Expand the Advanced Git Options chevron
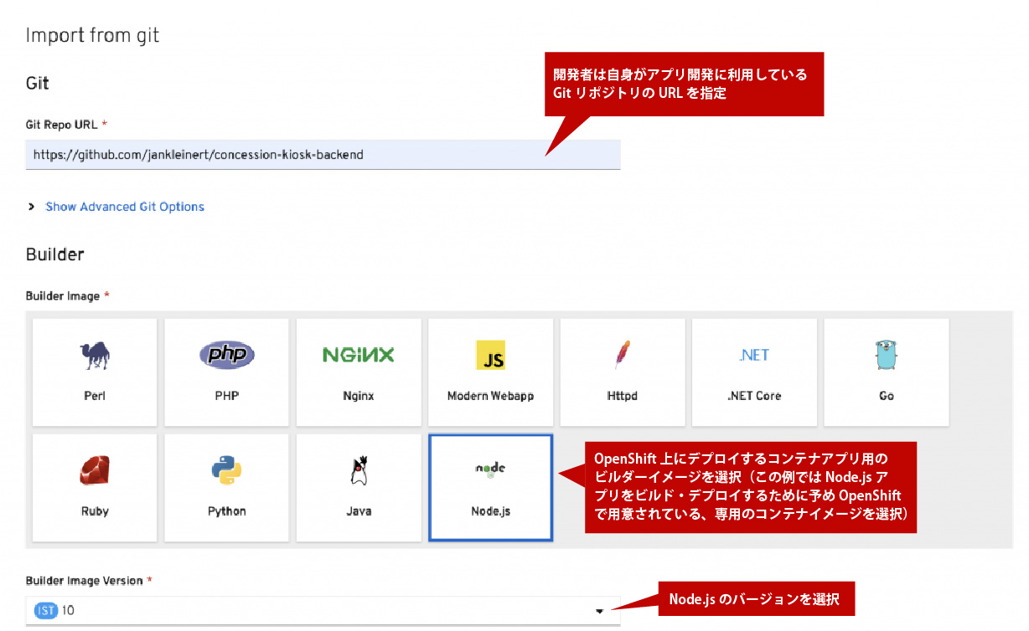 [x=32, y=207]
